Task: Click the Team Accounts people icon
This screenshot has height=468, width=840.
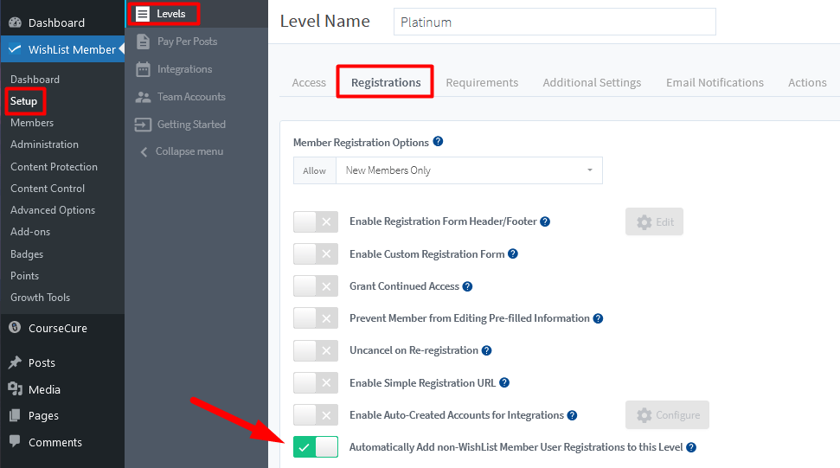Action: click(143, 97)
